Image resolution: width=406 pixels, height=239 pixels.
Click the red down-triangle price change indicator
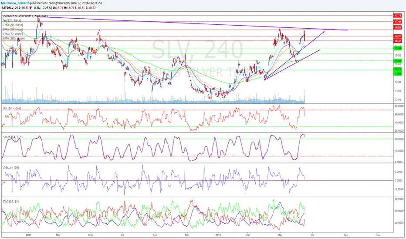[x=30, y=8]
